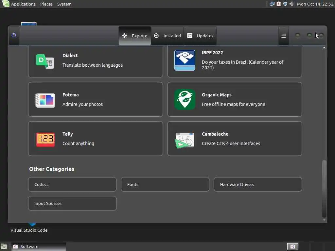
Task: Open Cambalache title text
Action: tap(215, 134)
